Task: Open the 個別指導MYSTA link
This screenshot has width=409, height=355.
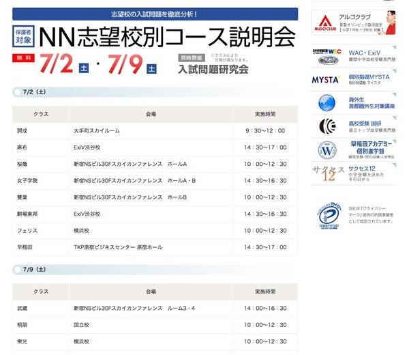Action: (x=369, y=77)
